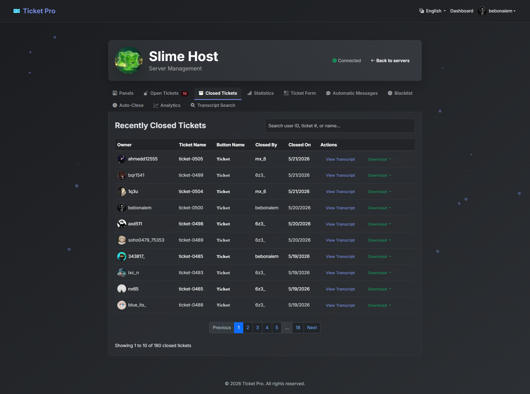This screenshot has height=394, width=530.
Task: Expand Download menu for ticket-0485
Action: (380, 257)
